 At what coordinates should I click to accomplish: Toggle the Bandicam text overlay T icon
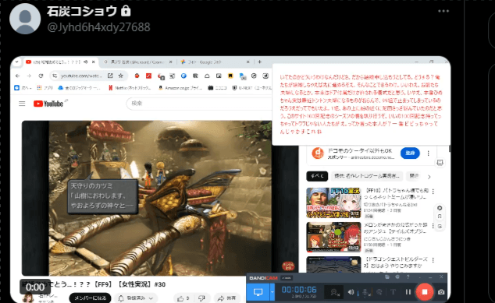393,293
